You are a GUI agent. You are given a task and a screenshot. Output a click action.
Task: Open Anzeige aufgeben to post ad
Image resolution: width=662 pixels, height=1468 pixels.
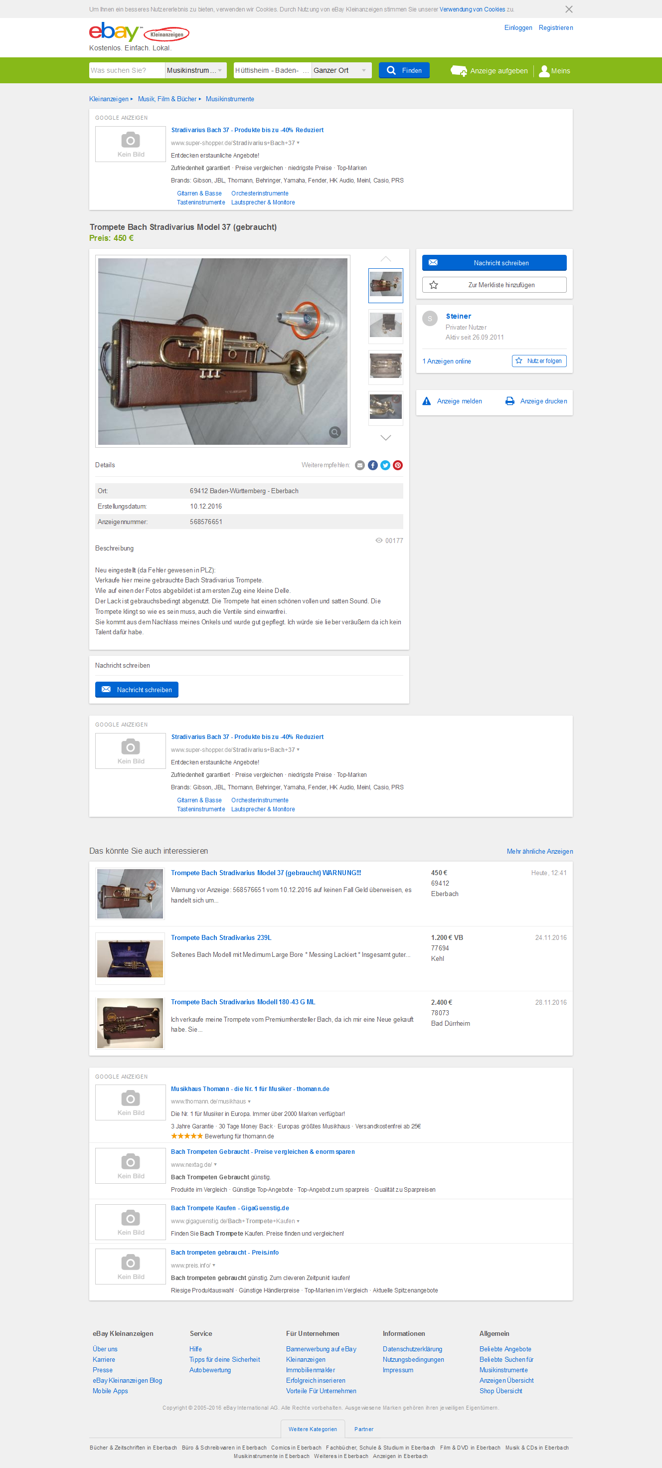(x=490, y=71)
